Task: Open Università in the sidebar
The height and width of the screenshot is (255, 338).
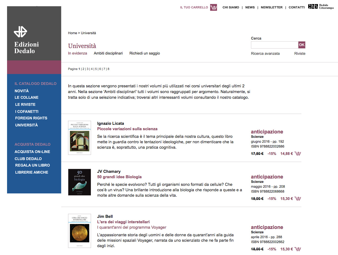Action: click(x=27, y=125)
